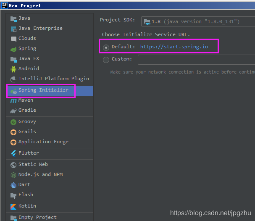The image size is (255, 221).
Task: Choose Java FX project type
Action: [50, 58]
